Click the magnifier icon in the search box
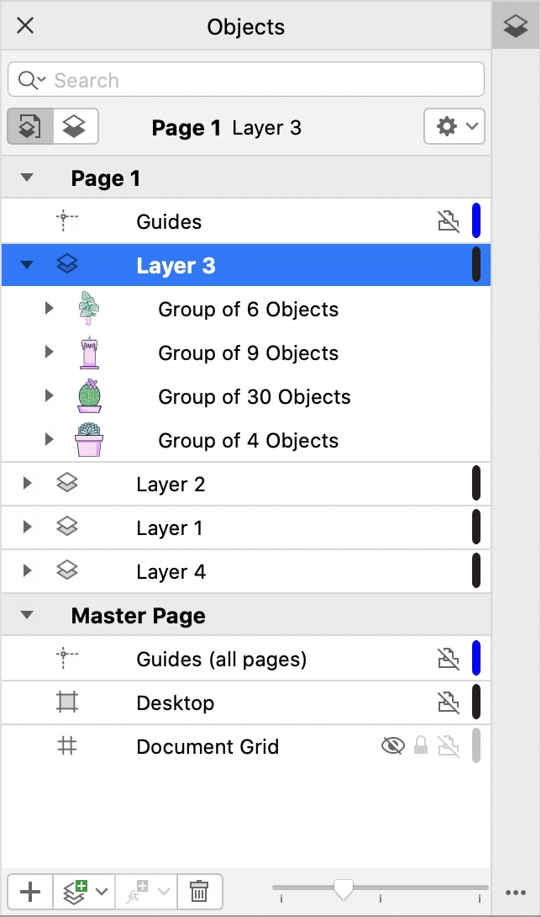The height and width of the screenshot is (917, 541). tap(28, 80)
